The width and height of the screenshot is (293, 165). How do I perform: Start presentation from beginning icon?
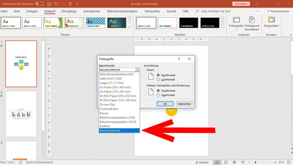pos(70,4)
